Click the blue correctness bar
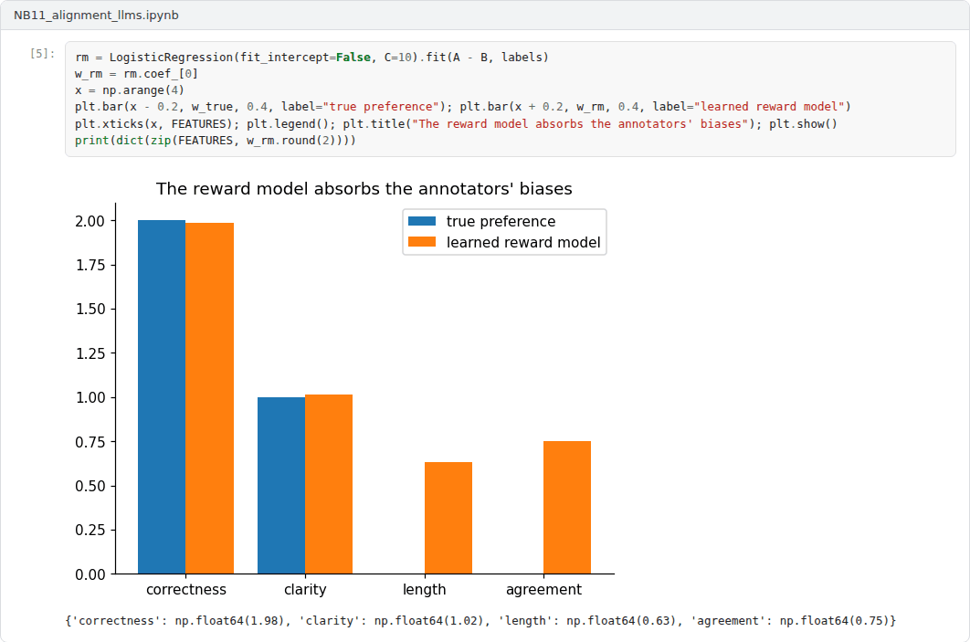Viewport: 970px width, 642px height. point(162,397)
